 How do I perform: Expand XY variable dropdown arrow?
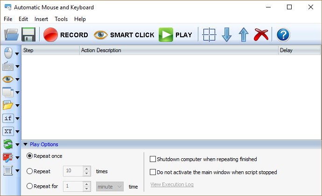17,132
